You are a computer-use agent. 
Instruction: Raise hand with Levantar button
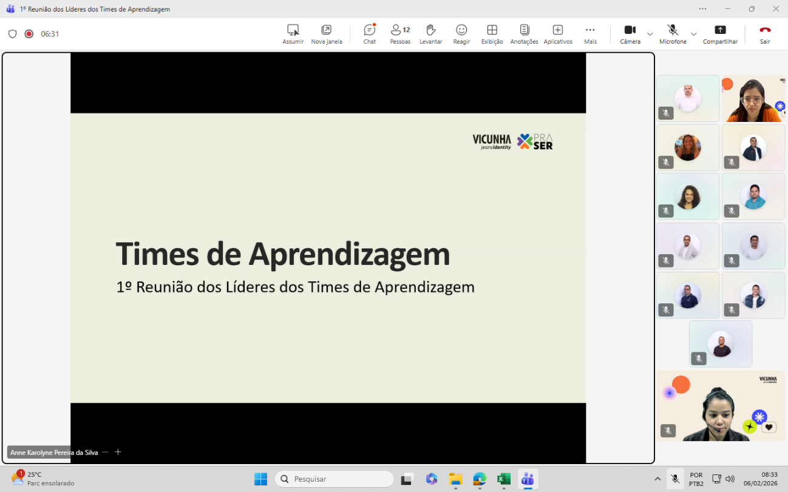click(x=430, y=34)
